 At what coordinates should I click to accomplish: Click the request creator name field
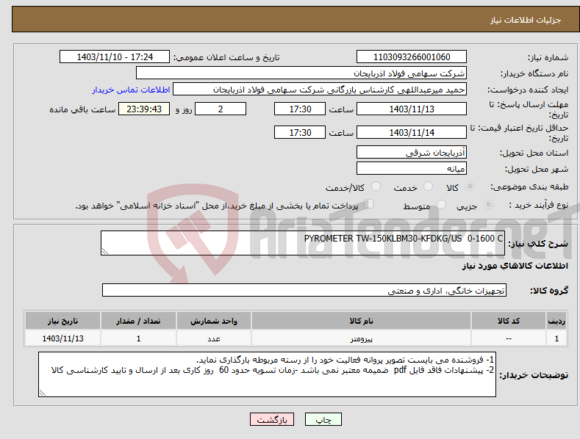click(320, 90)
